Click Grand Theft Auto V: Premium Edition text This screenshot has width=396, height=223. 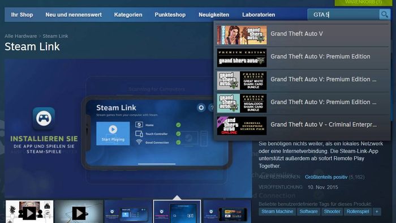coord(320,57)
